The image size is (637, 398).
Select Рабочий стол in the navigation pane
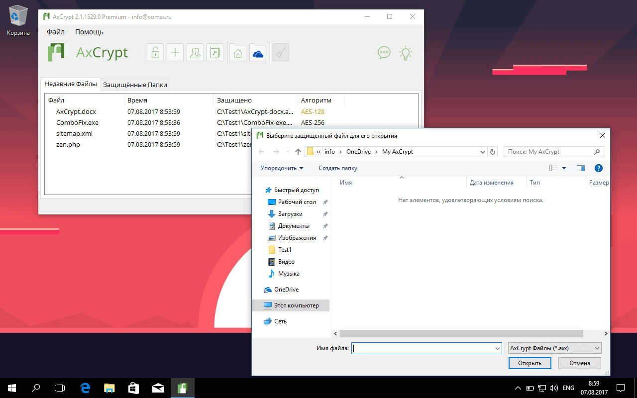point(297,202)
